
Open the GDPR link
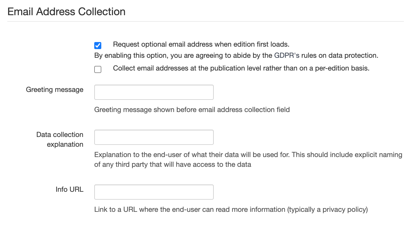point(287,56)
